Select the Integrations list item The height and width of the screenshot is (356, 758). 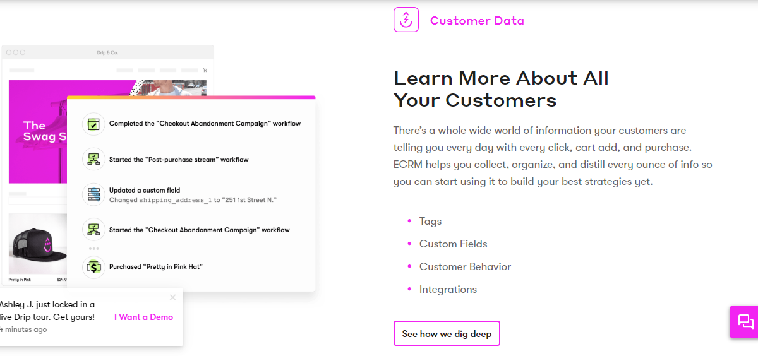(x=448, y=289)
